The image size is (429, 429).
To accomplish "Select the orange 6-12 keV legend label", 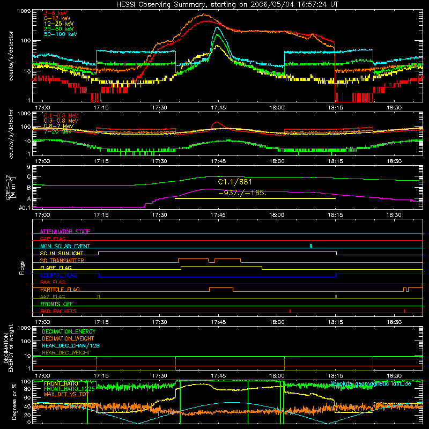I will 57,18.
